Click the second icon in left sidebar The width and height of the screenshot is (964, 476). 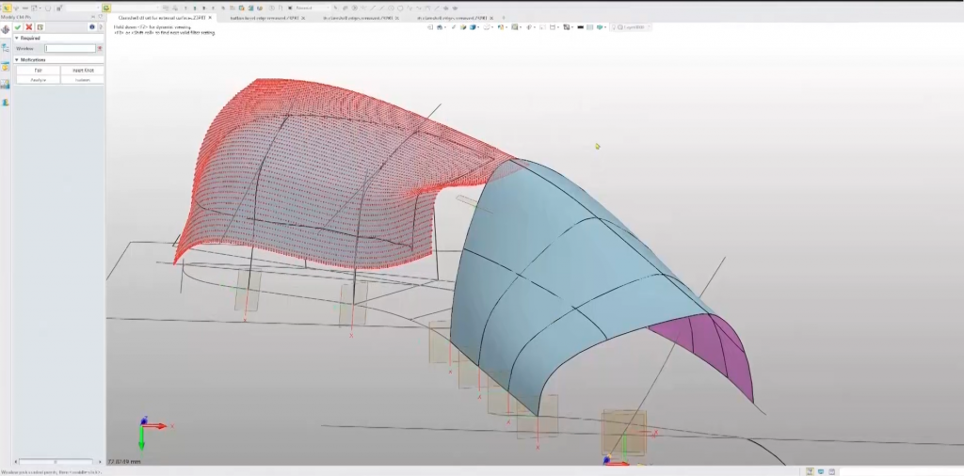click(6, 48)
